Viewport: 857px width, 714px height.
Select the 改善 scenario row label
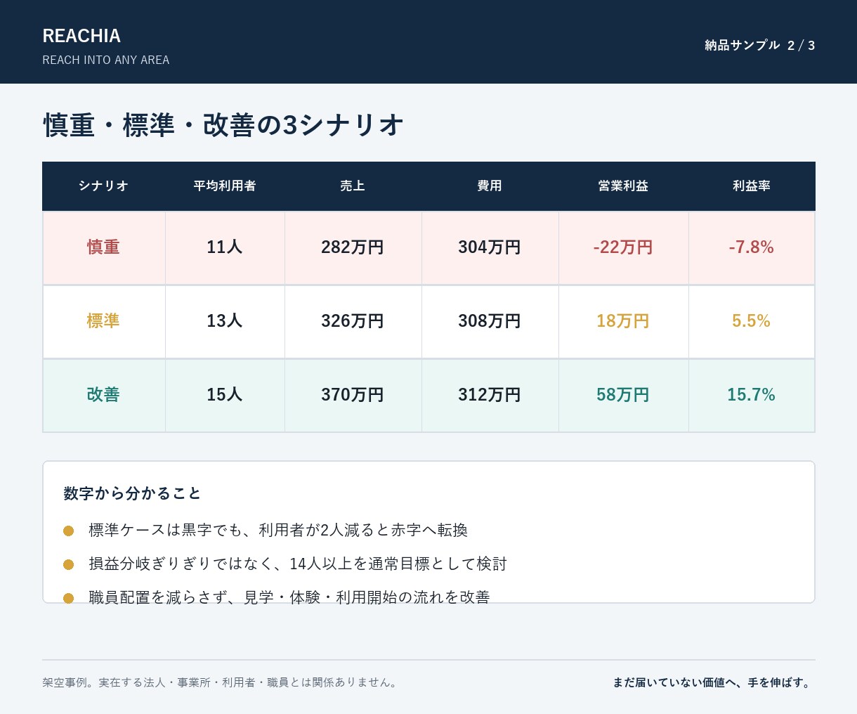click(x=103, y=395)
